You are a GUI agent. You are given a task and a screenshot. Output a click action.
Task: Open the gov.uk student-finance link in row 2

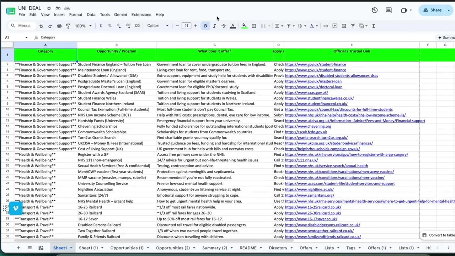click(315, 64)
